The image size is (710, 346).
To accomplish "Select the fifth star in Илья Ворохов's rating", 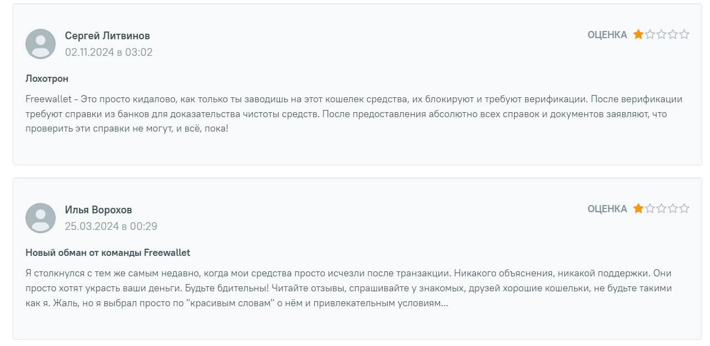I will tap(685, 209).
